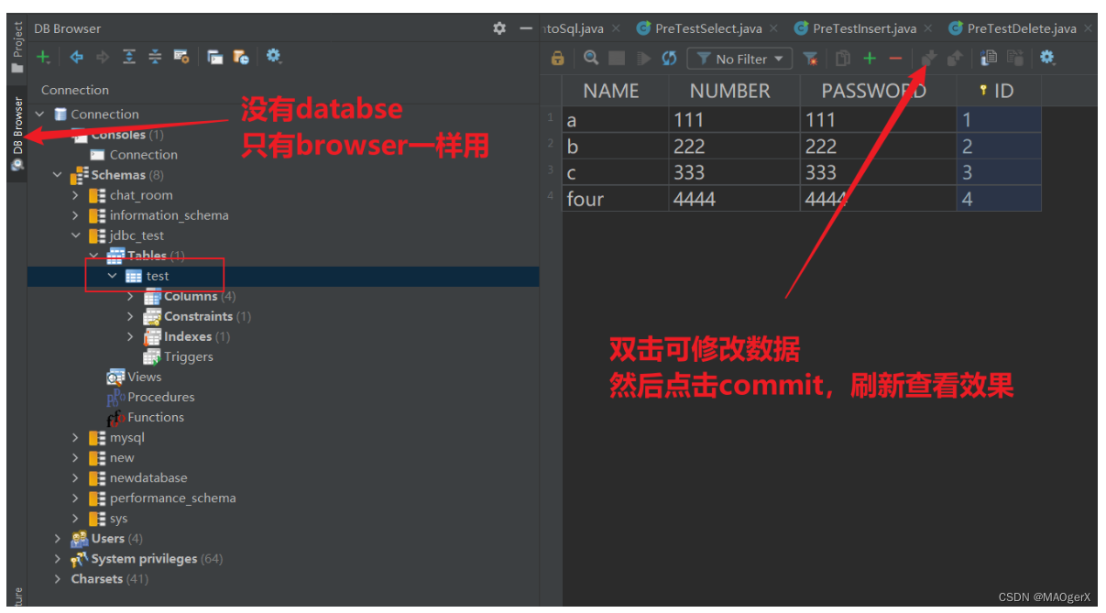Click the stop loading square icon
Viewport: 1106px width, 613px height.
click(617, 59)
